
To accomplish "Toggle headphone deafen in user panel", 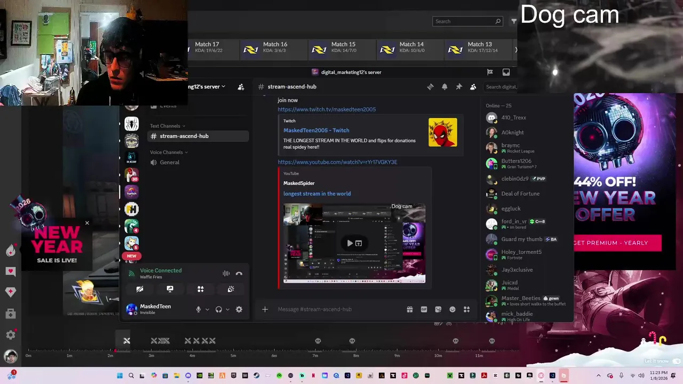I will point(219,309).
